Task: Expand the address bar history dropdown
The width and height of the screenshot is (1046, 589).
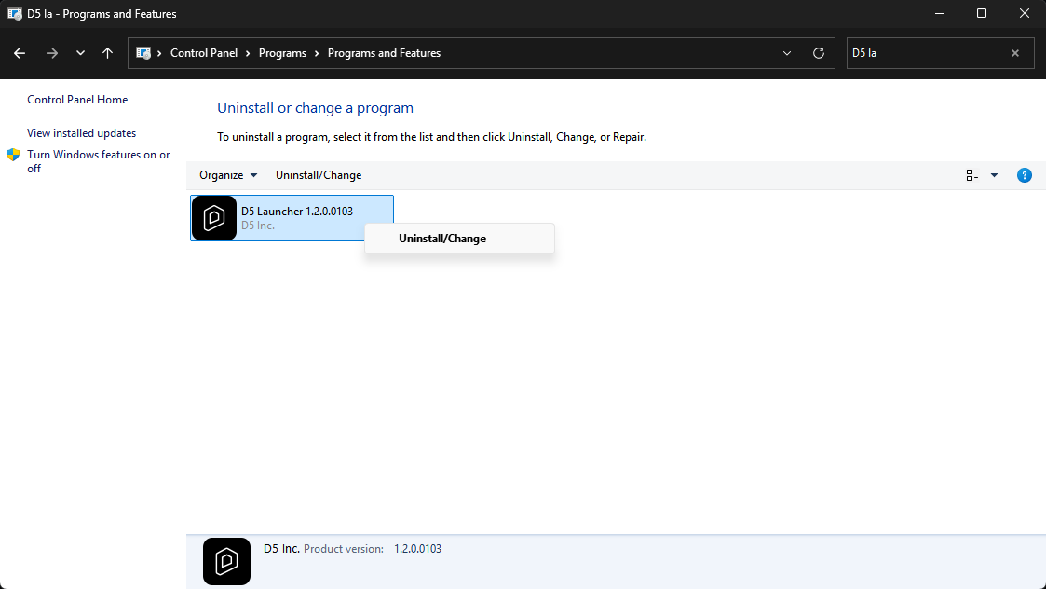Action: (x=786, y=53)
